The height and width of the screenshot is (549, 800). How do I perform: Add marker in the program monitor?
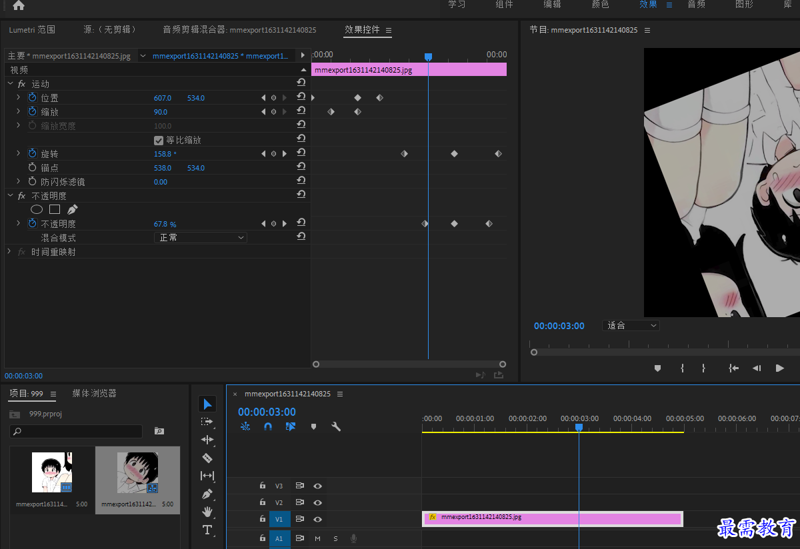tap(657, 368)
